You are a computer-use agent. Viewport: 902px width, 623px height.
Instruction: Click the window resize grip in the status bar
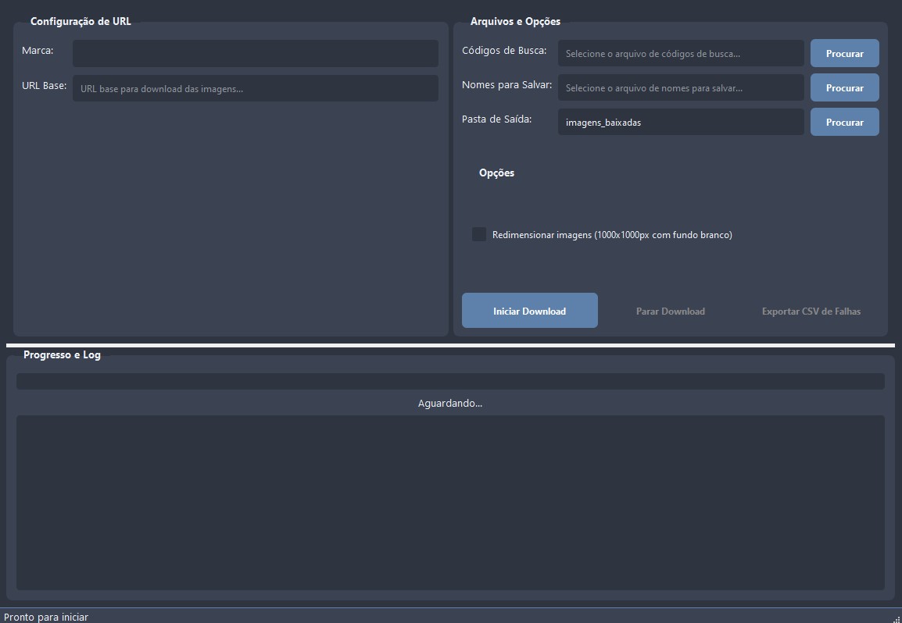[x=896, y=618]
